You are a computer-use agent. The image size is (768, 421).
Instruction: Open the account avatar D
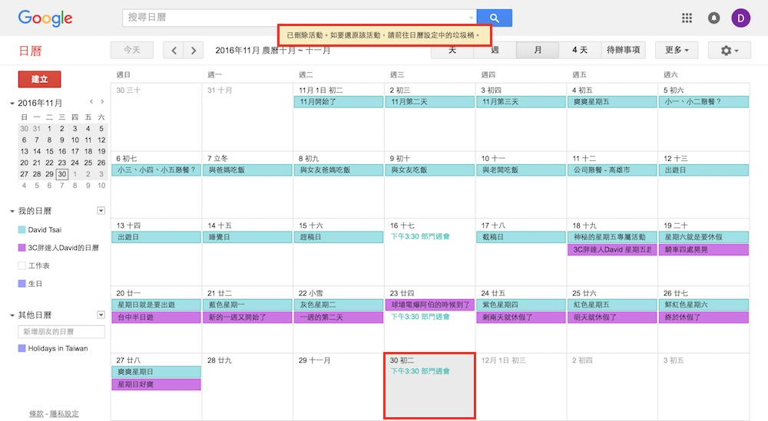click(741, 18)
